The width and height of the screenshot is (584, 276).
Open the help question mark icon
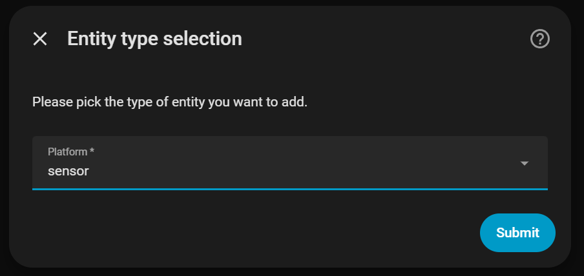[539, 39]
